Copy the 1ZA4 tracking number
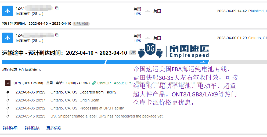Screen dimensions: 267x137 (x=57, y=8)
